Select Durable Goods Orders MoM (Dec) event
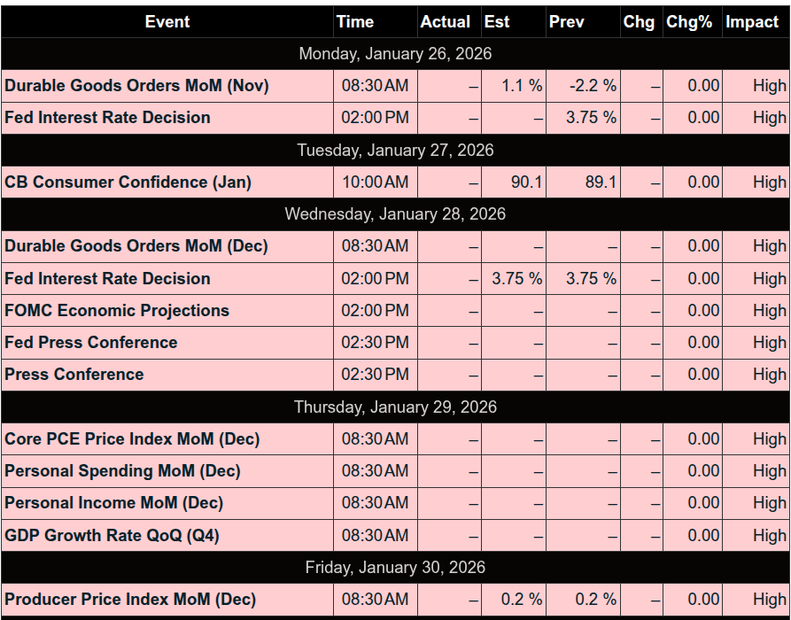The image size is (791, 620). click(136, 246)
